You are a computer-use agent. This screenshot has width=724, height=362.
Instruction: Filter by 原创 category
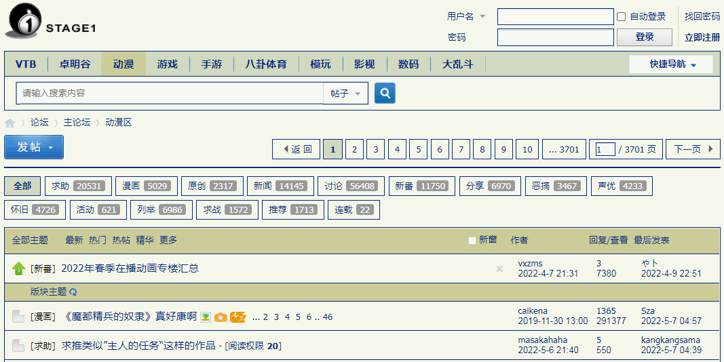tap(212, 186)
